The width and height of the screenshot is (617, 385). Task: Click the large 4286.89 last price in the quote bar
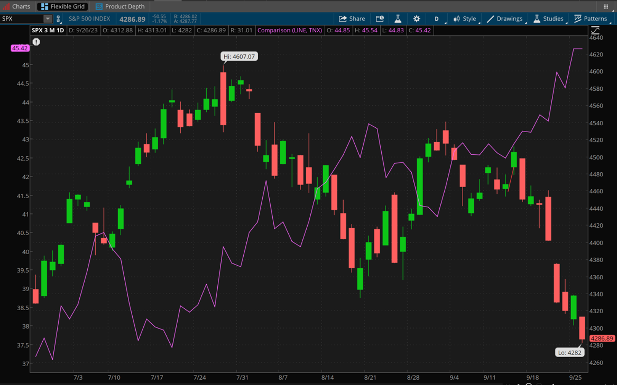[132, 19]
